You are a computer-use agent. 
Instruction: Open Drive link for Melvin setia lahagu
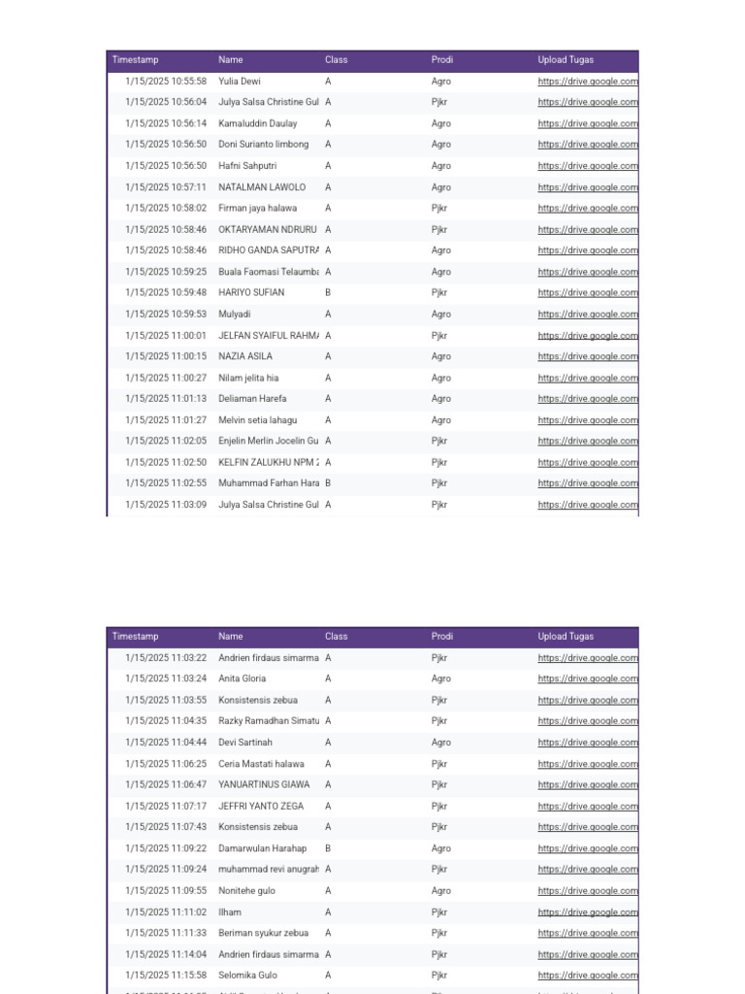tap(588, 420)
